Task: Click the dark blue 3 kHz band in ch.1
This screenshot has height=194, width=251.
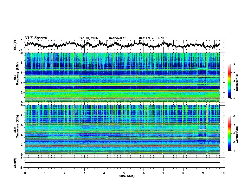Action: coord(122,87)
